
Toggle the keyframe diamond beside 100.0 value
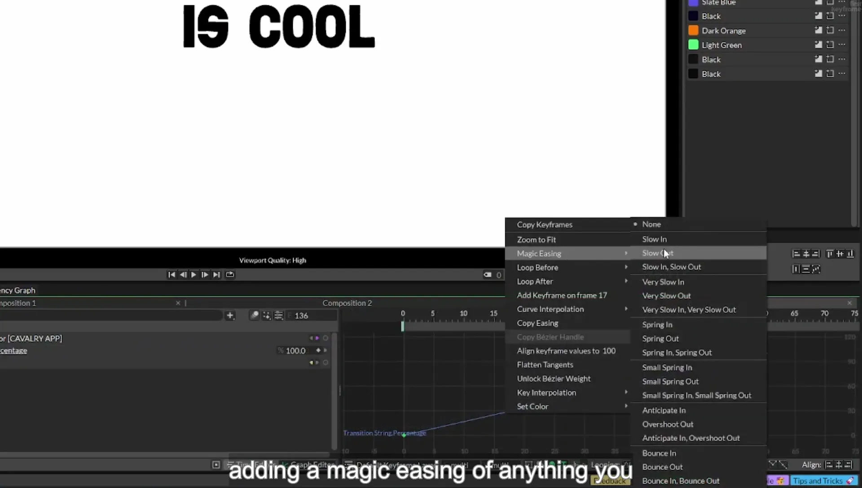coord(318,350)
